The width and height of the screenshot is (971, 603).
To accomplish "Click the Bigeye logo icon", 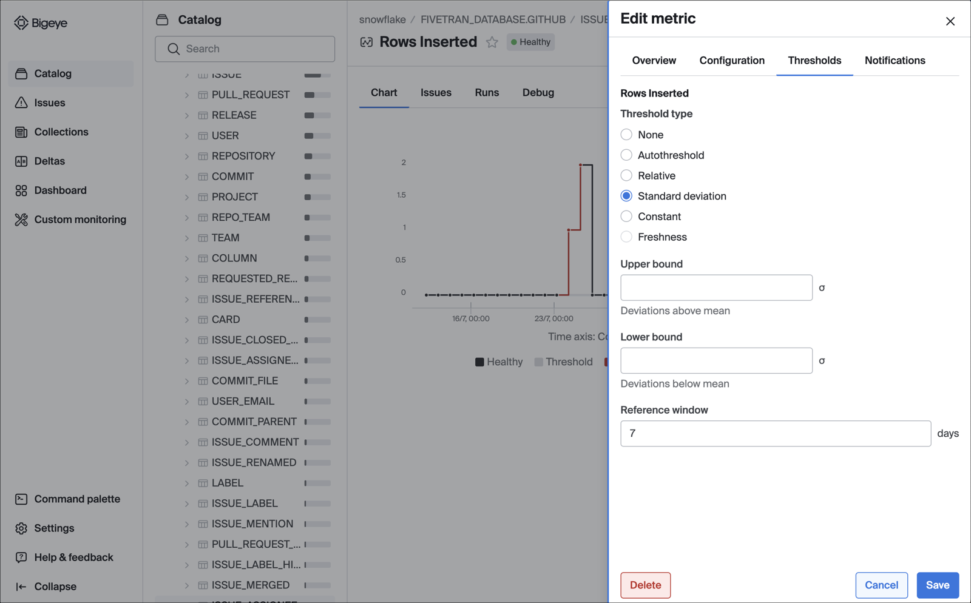I will (x=21, y=23).
